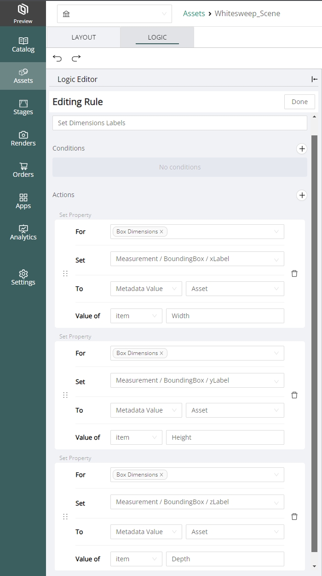Click the Set Dimensions Labels name field
The height and width of the screenshot is (576, 322).
tap(179, 123)
